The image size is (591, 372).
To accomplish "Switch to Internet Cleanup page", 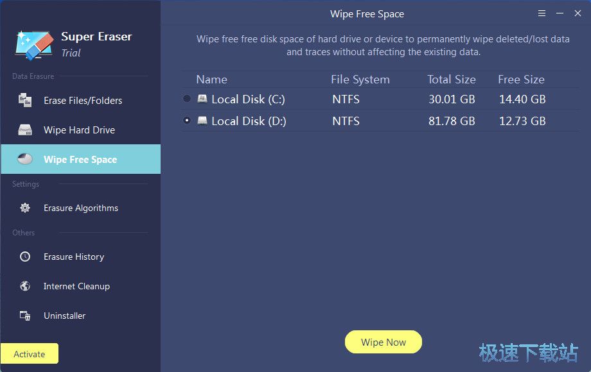I will coord(76,286).
